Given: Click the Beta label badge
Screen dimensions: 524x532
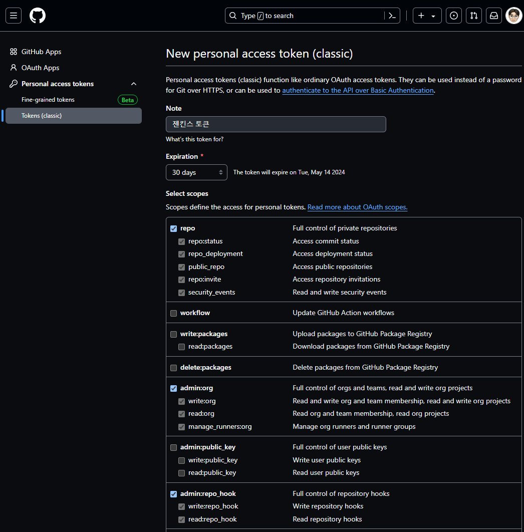Looking at the screenshot, I should click(128, 100).
